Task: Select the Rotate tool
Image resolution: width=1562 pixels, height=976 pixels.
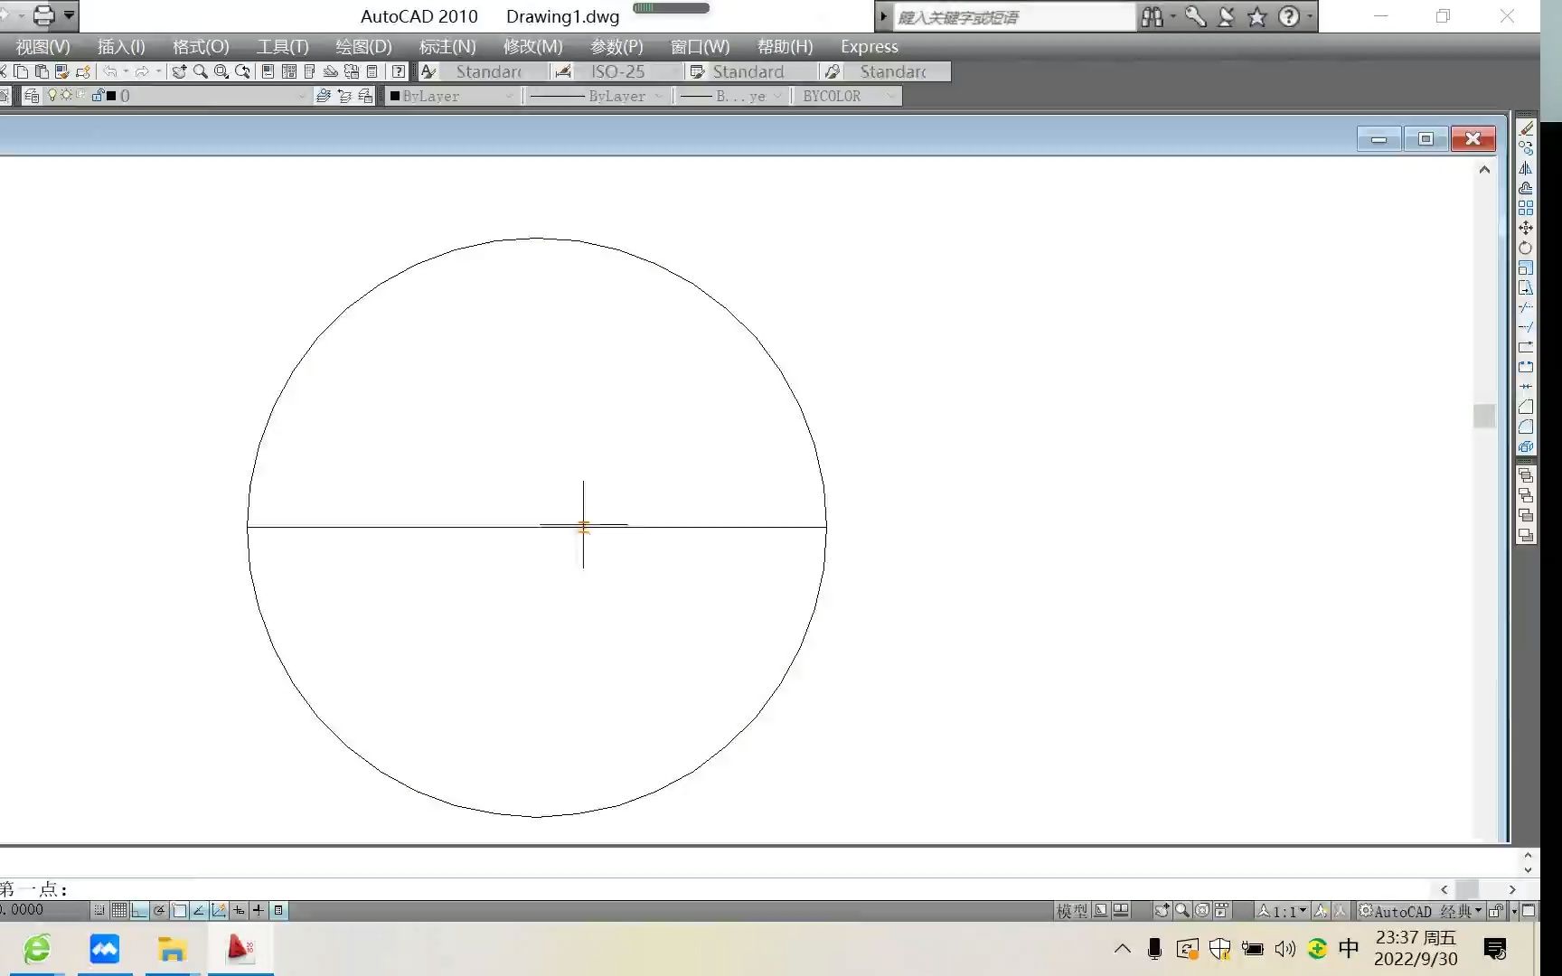Action: 1526,248
